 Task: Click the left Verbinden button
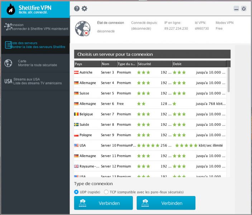point(103,203)
